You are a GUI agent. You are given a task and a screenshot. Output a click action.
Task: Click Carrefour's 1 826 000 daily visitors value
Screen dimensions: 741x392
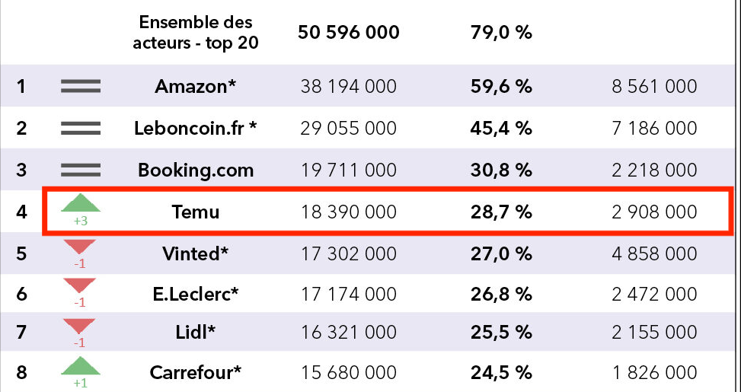pyautogui.click(x=654, y=373)
